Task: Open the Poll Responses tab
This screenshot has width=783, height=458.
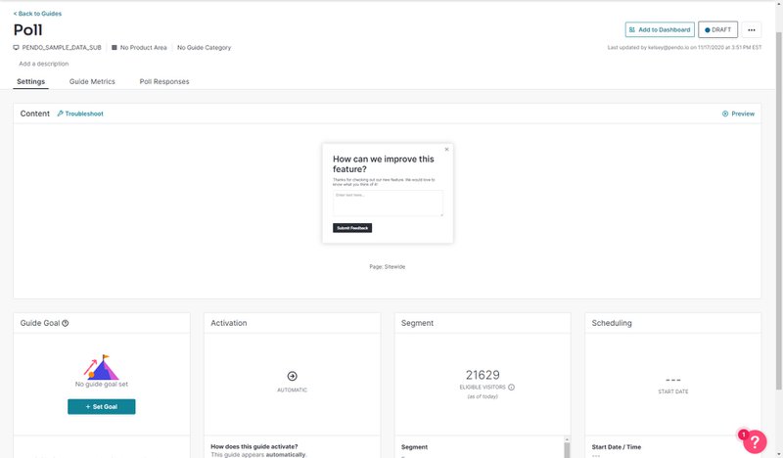Action: (x=164, y=81)
